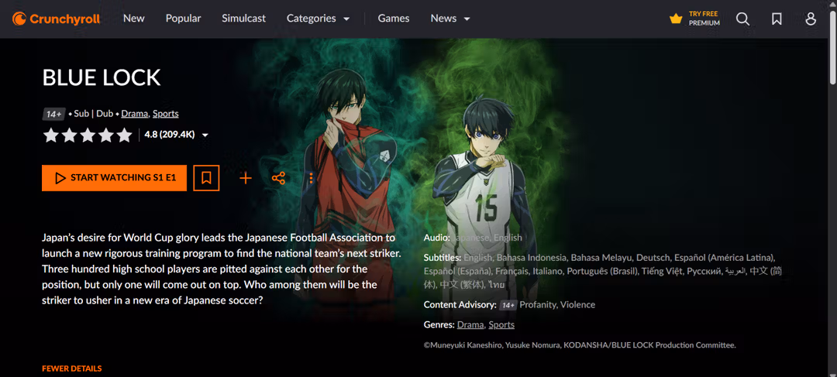The width and height of the screenshot is (837, 377).
Task: Click the premium crown icon
Action: pos(676,19)
